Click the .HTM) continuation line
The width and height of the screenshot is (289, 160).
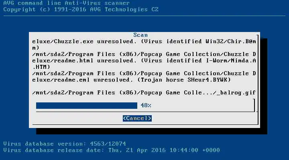(x=41, y=67)
